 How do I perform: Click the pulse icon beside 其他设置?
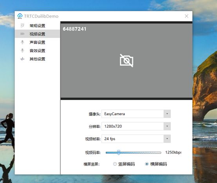click(x=22, y=59)
